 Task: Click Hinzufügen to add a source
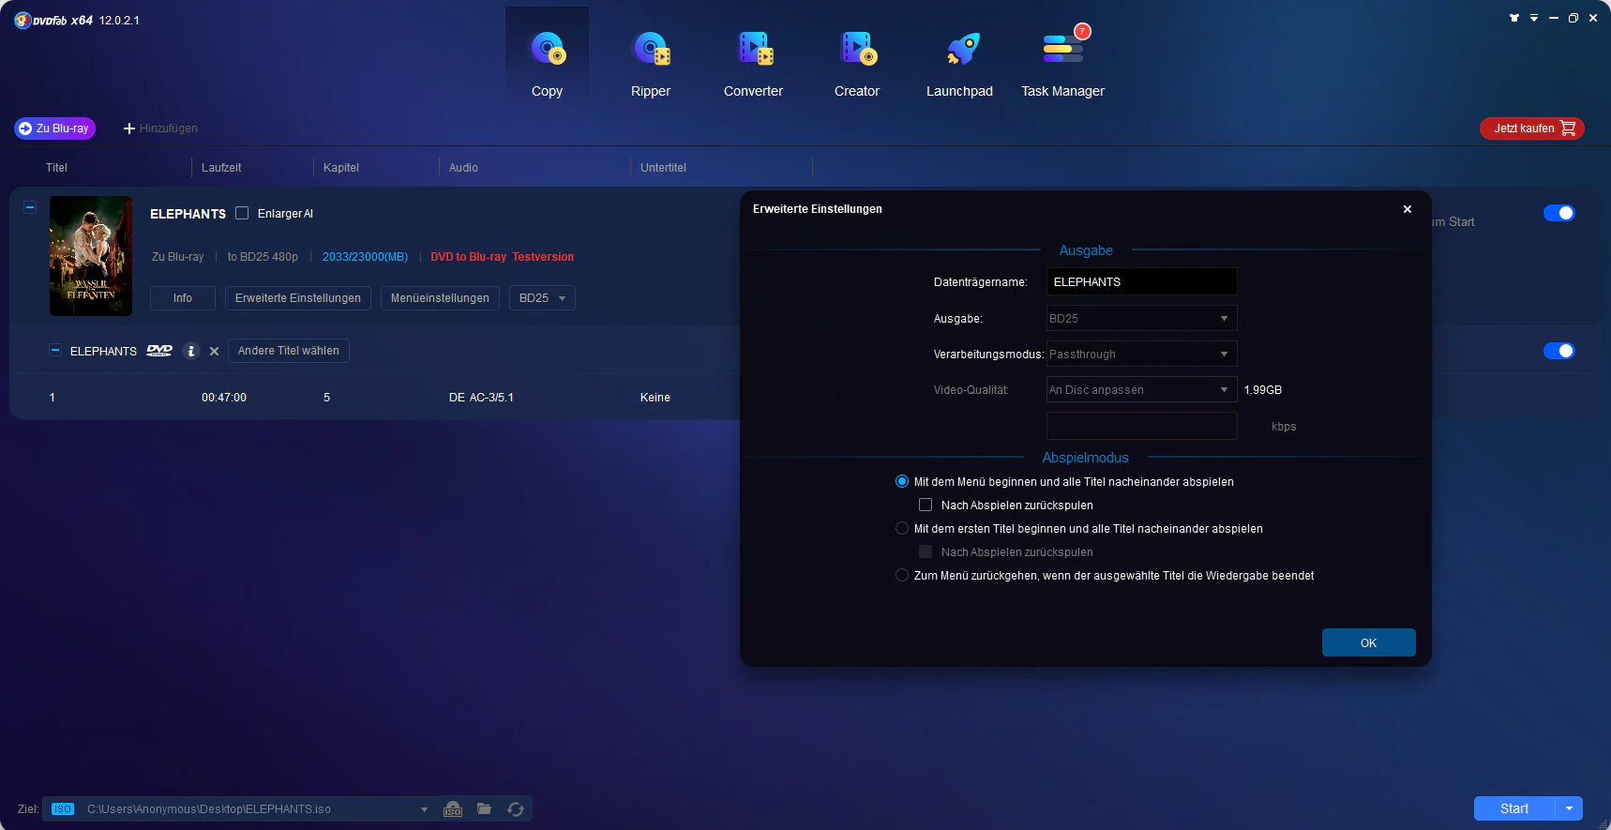tap(160, 128)
